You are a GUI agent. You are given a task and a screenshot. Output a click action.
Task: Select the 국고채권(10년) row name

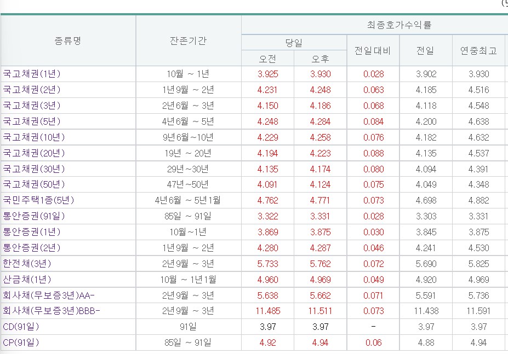coord(34,137)
